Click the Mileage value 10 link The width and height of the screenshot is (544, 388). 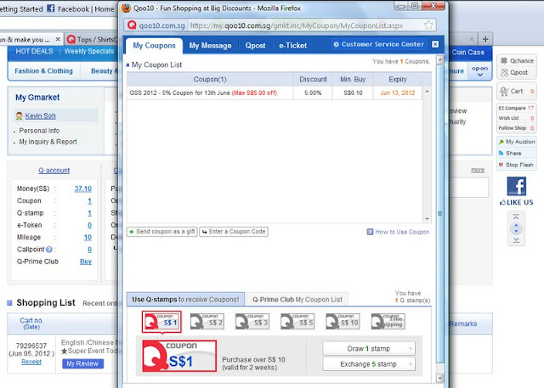(88, 238)
